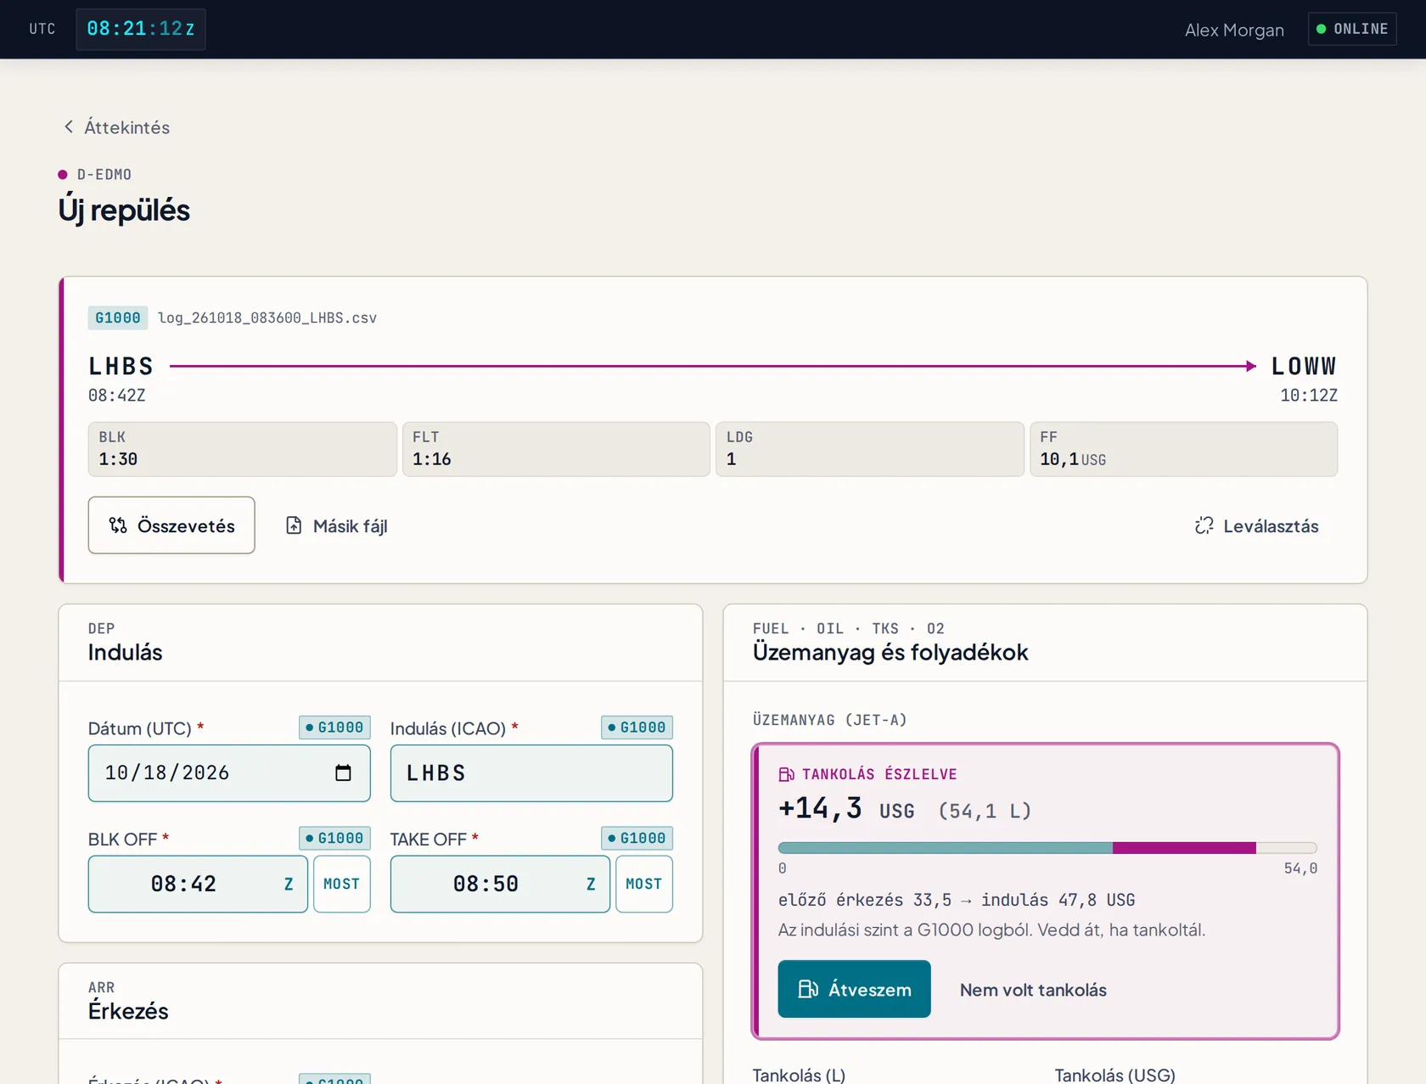The width and height of the screenshot is (1426, 1084).
Task: Click the UTC clock display 08:21:12
Action: click(x=141, y=29)
